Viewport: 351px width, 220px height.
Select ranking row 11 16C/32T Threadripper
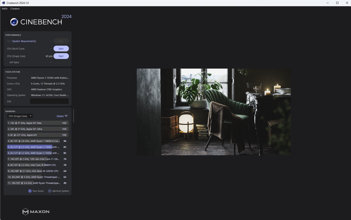[x=38, y=183]
